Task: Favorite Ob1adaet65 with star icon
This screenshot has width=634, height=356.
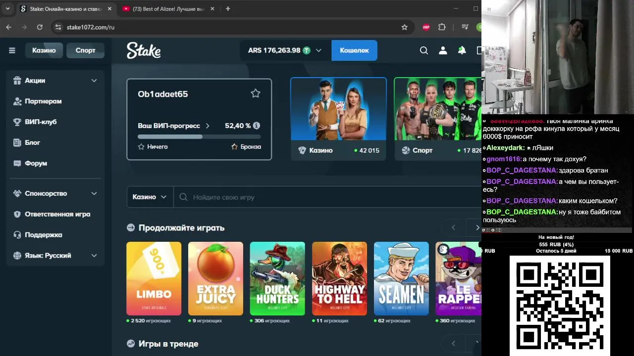Action: click(x=256, y=93)
